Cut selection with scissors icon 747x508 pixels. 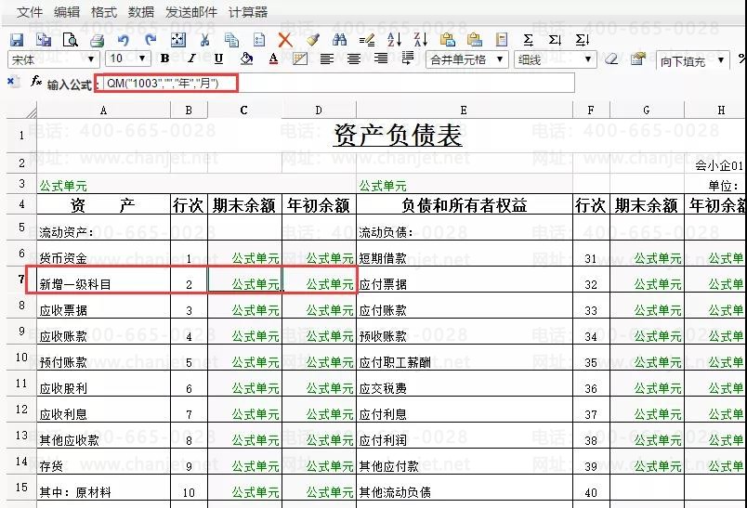click(x=204, y=40)
